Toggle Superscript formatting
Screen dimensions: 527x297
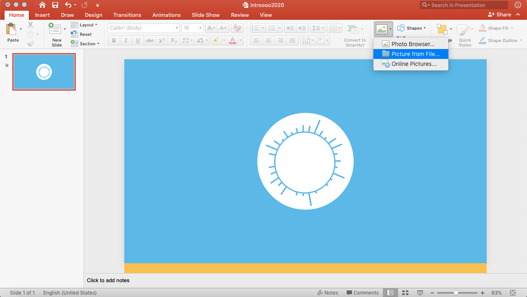tap(162, 40)
